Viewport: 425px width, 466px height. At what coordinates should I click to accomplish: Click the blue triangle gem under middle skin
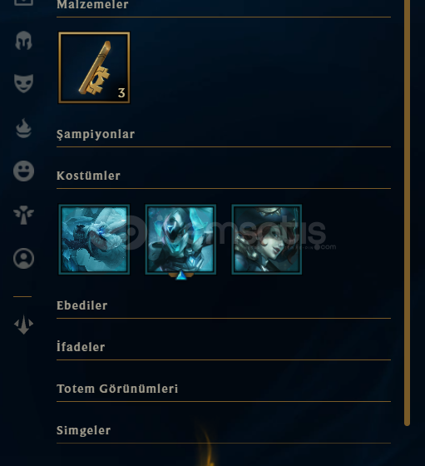(x=181, y=276)
